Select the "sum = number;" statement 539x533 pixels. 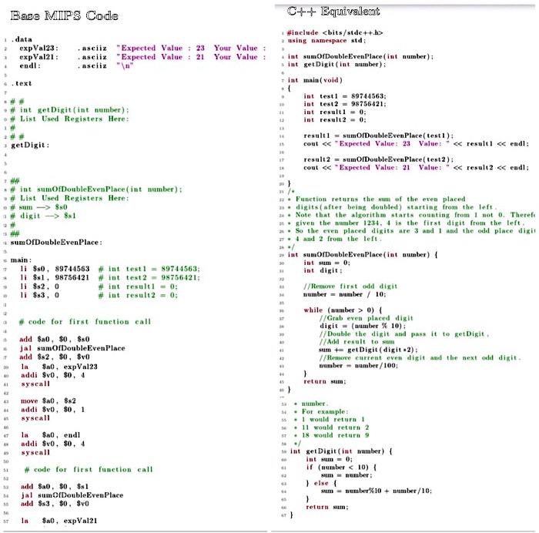tap(346, 475)
